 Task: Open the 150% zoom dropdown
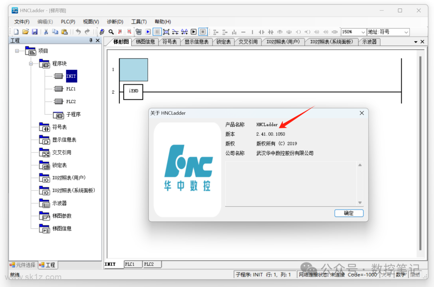(x=363, y=32)
